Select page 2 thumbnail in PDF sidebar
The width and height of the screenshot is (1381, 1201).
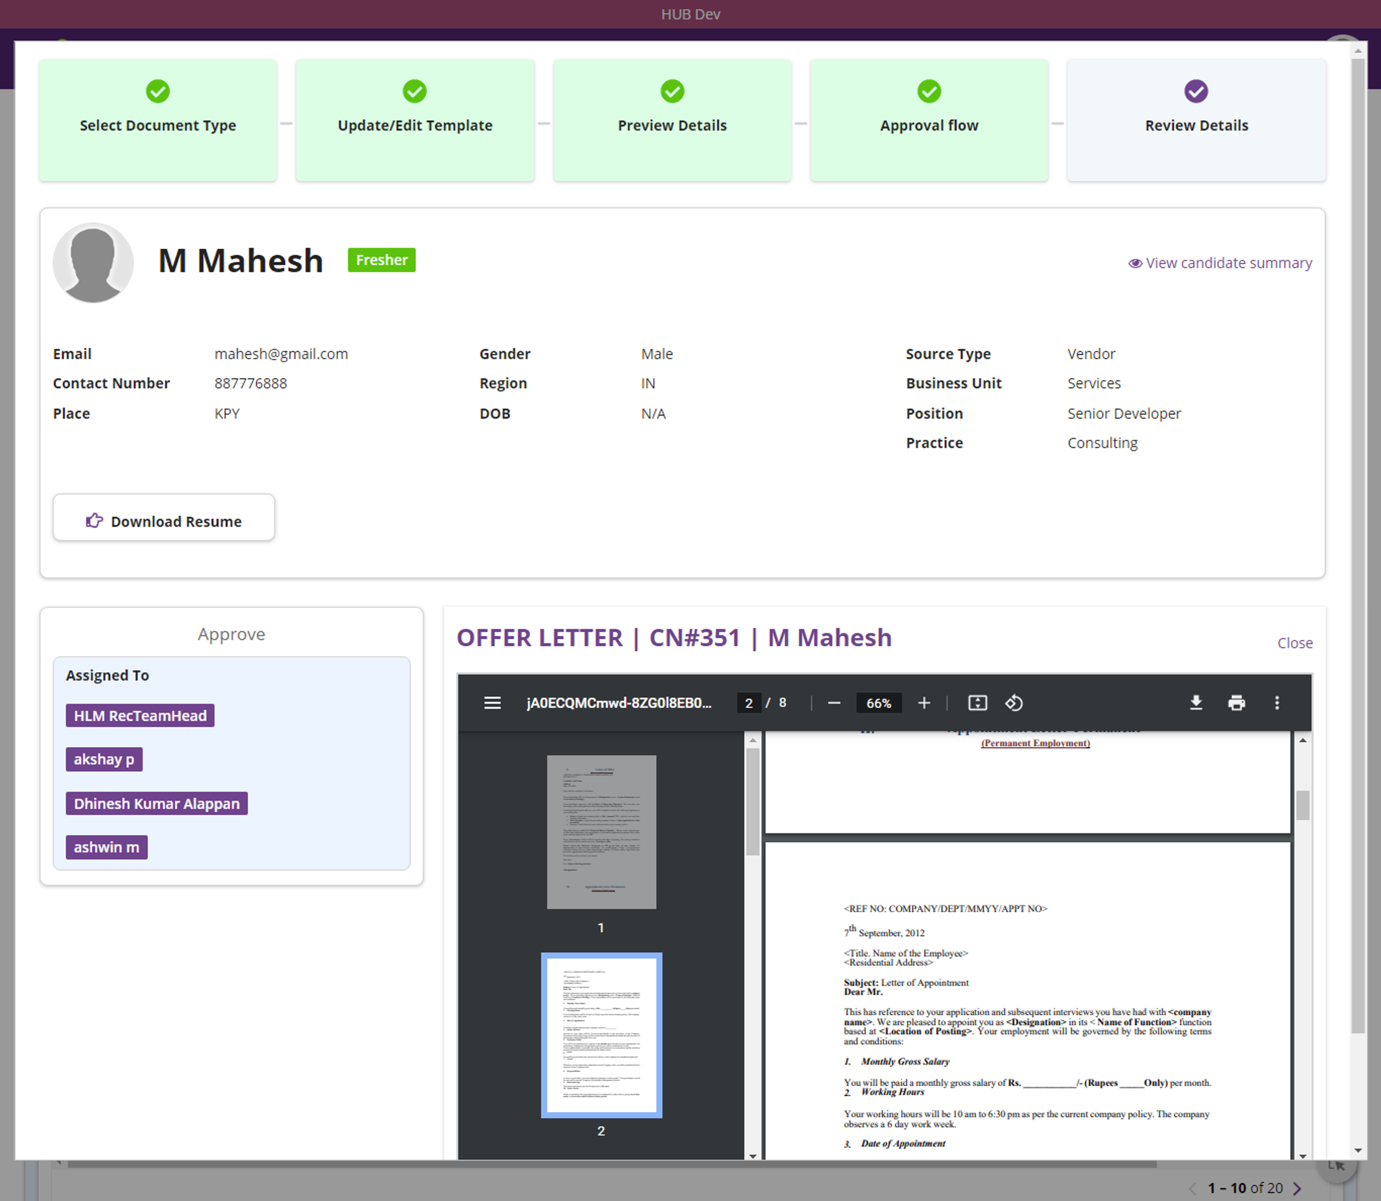[601, 1036]
